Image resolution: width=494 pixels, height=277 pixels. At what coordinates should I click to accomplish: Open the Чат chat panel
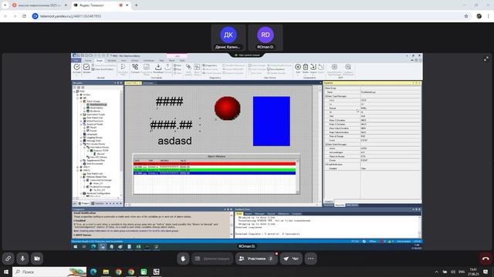[x=291, y=259]
